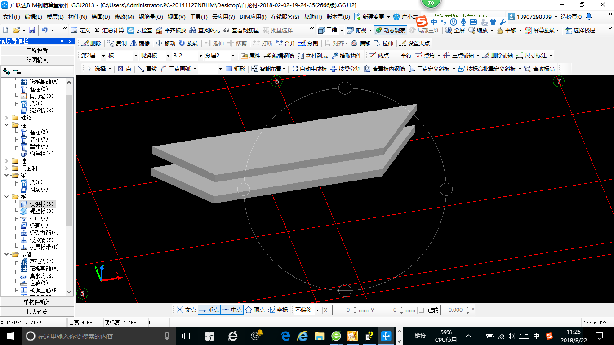
Task: Select the 旋转 rotate tool
Action: pyautogui.click(x=188, y=44)
